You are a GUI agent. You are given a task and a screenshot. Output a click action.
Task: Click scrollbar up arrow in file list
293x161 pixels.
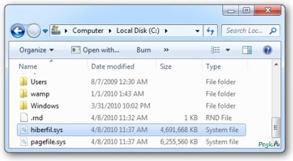click(276, 65)
